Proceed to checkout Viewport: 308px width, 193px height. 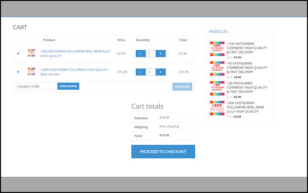click(x=163, y=151)
